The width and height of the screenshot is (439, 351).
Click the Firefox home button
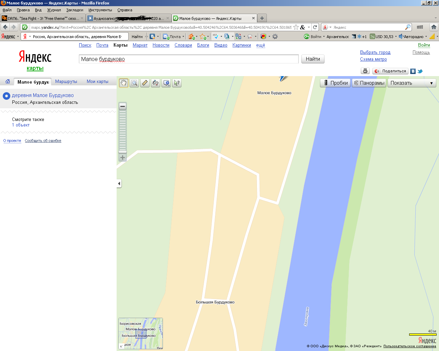[x=434, y=27]
